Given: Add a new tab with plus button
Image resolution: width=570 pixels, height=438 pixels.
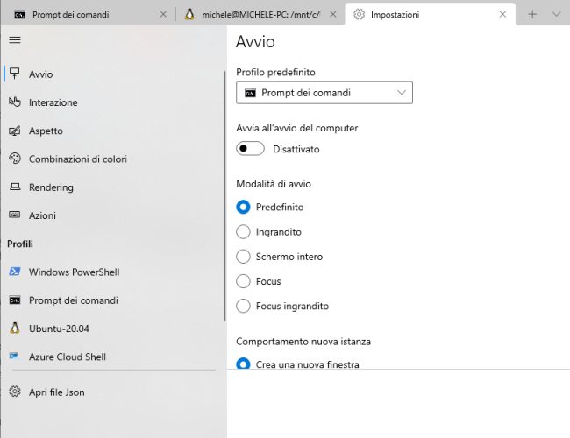Looking at the screenshot, I should tap(532, 15).
